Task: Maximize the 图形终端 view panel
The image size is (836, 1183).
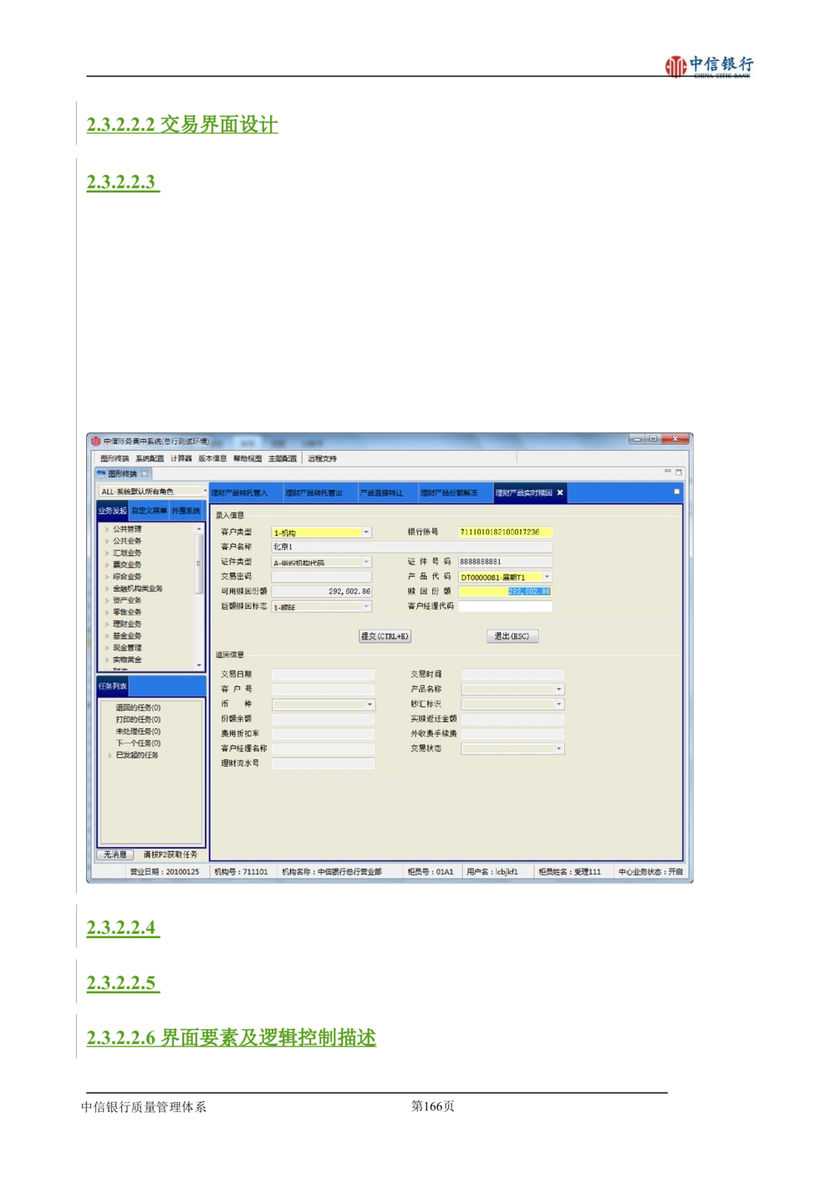Action: tap(678, 472)
